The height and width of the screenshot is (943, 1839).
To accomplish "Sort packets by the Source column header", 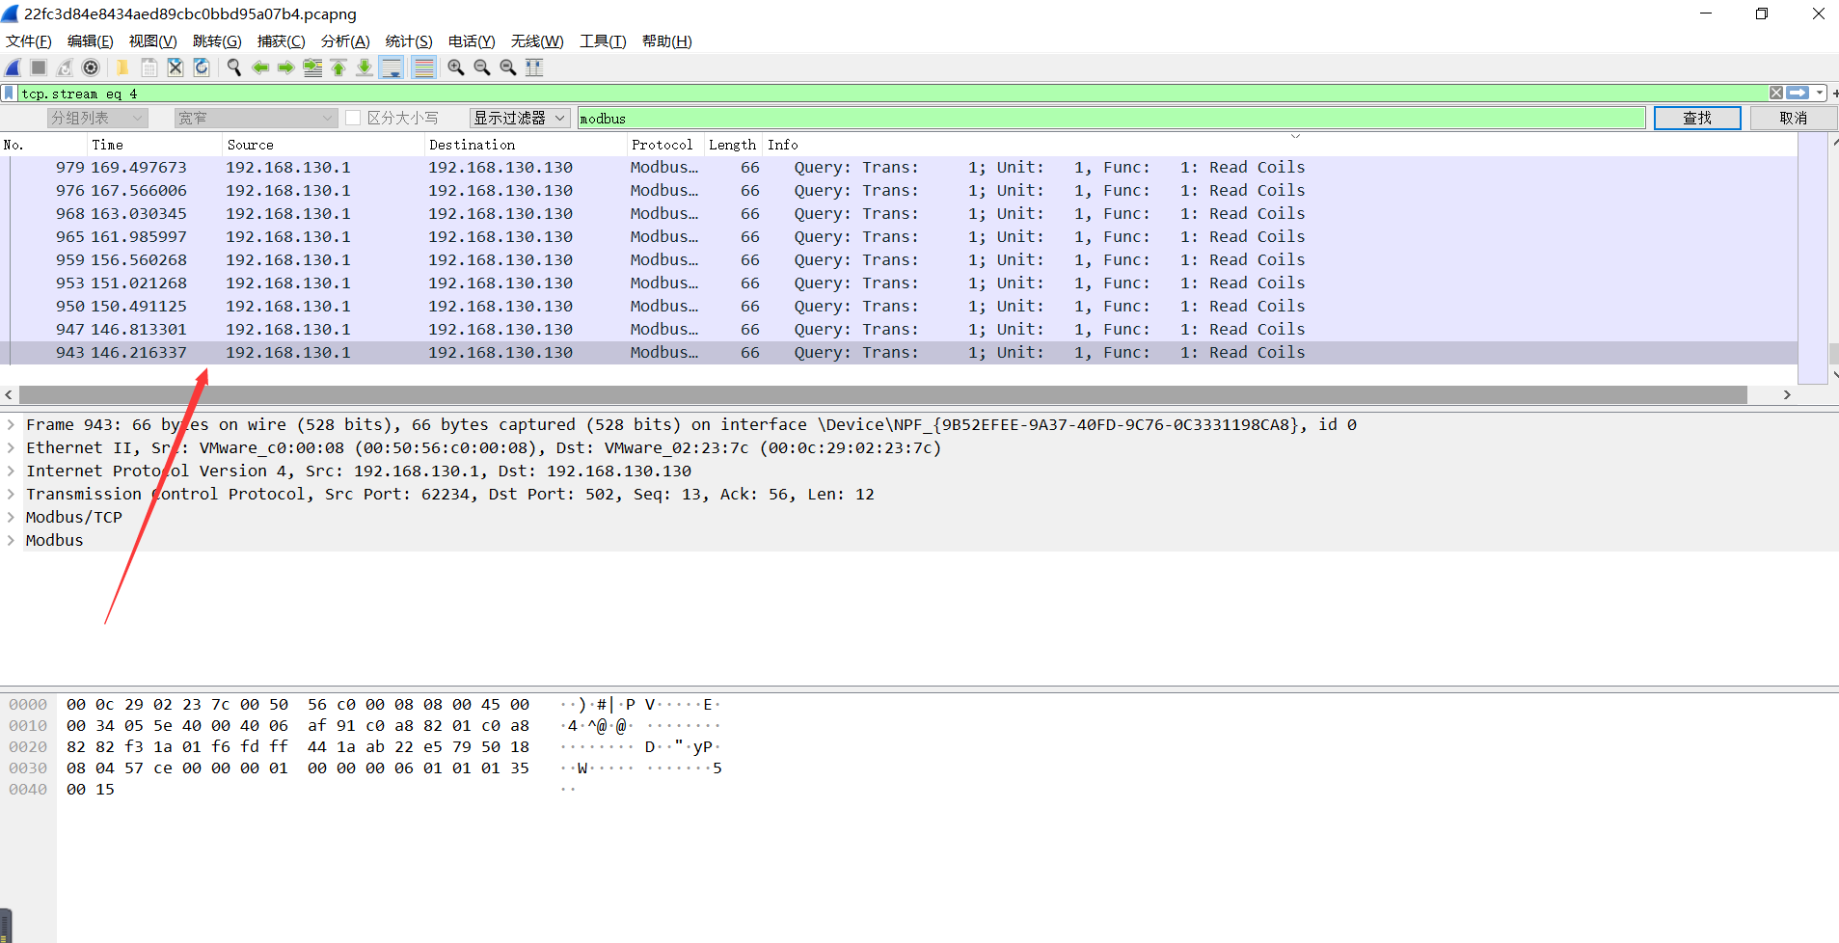I will pos(323,145).
